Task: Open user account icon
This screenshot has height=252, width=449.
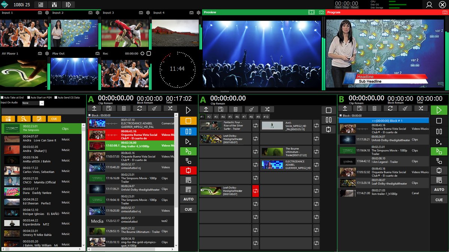Action: 429,4
